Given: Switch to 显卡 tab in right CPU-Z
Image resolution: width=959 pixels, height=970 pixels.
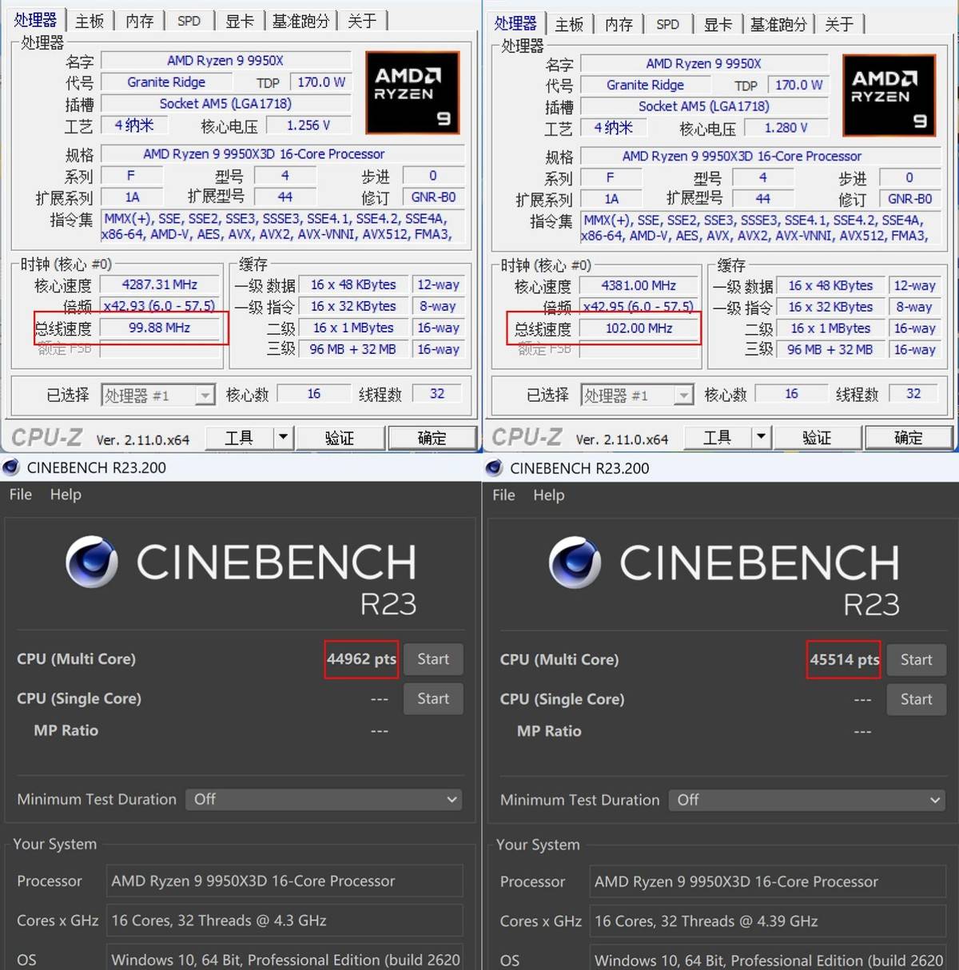Looking at the screenshot, I should tap(717, 25).
